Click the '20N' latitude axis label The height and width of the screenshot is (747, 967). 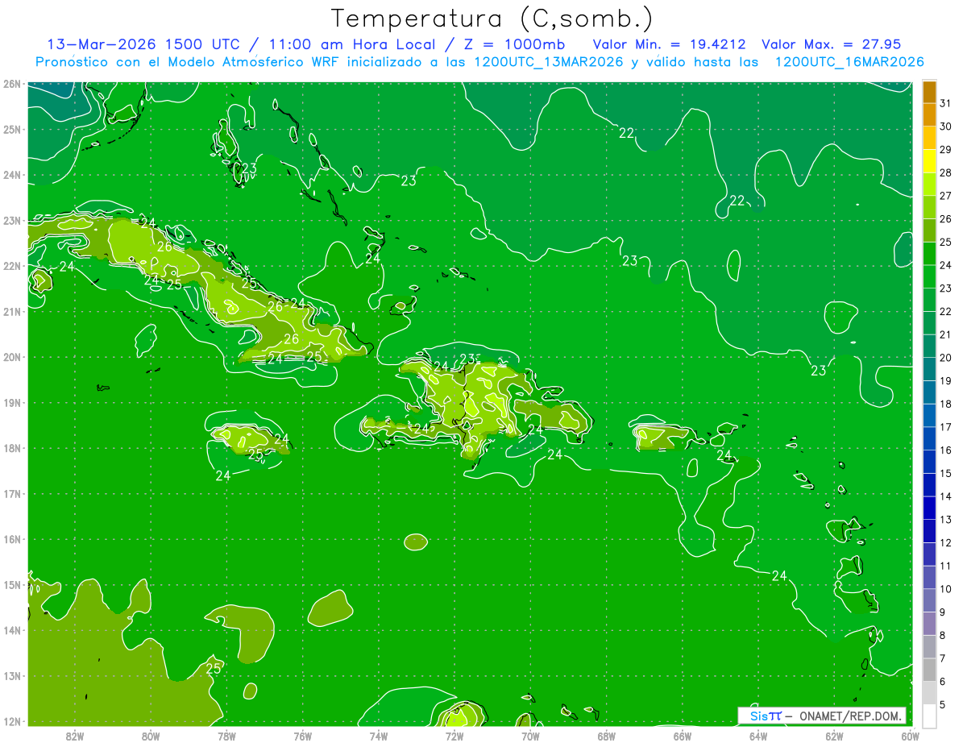pos(12,357)
